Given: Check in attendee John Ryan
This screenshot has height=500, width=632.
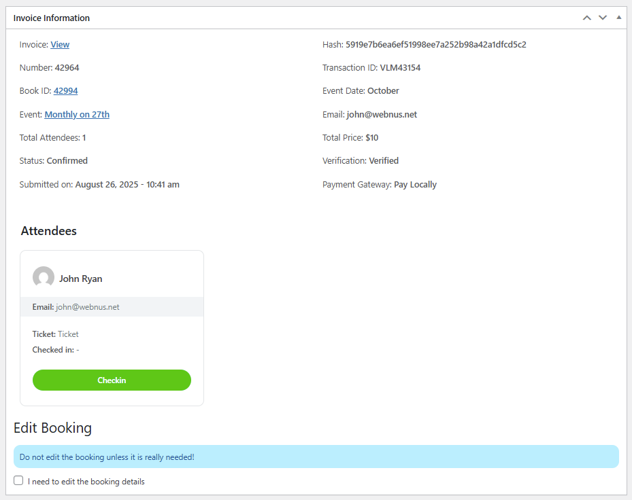Looking at the screenshot, I should (112, 380).
